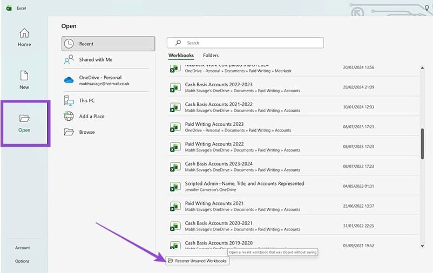Open Cash Basis Accounts 2022-2023 workbook

tap(293, 87)
